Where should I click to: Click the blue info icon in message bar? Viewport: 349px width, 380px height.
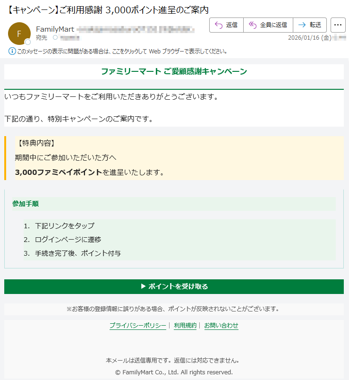(12, 51)
